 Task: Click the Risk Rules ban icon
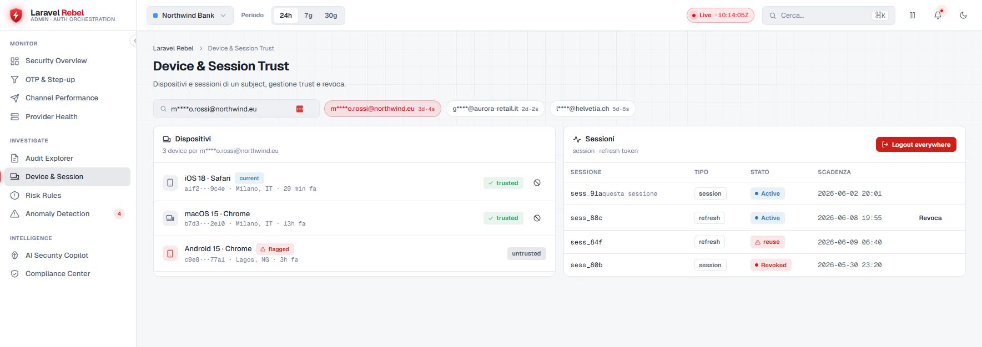15,196
